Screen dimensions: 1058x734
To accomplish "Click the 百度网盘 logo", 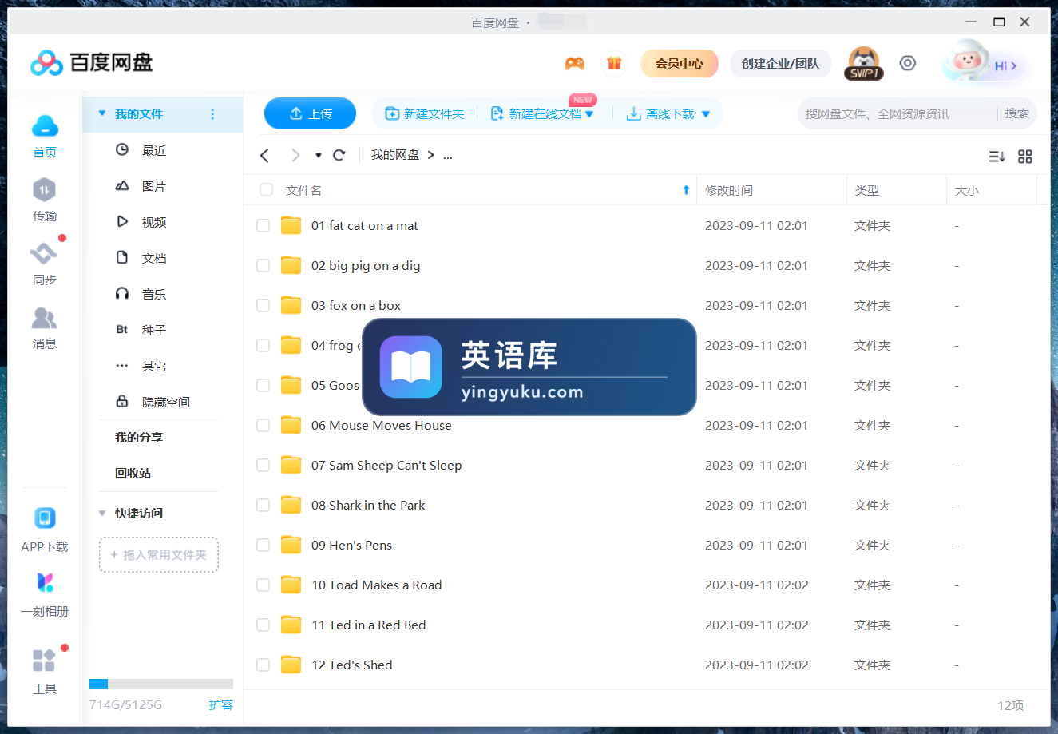I will tap(91, 62).
